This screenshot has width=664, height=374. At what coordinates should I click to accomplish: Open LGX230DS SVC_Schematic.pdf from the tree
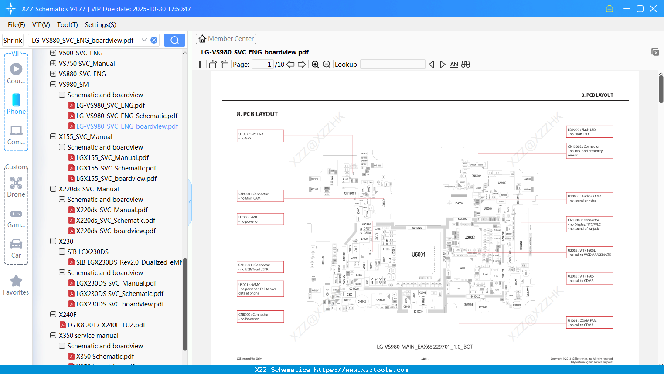[x=120, y=293]
